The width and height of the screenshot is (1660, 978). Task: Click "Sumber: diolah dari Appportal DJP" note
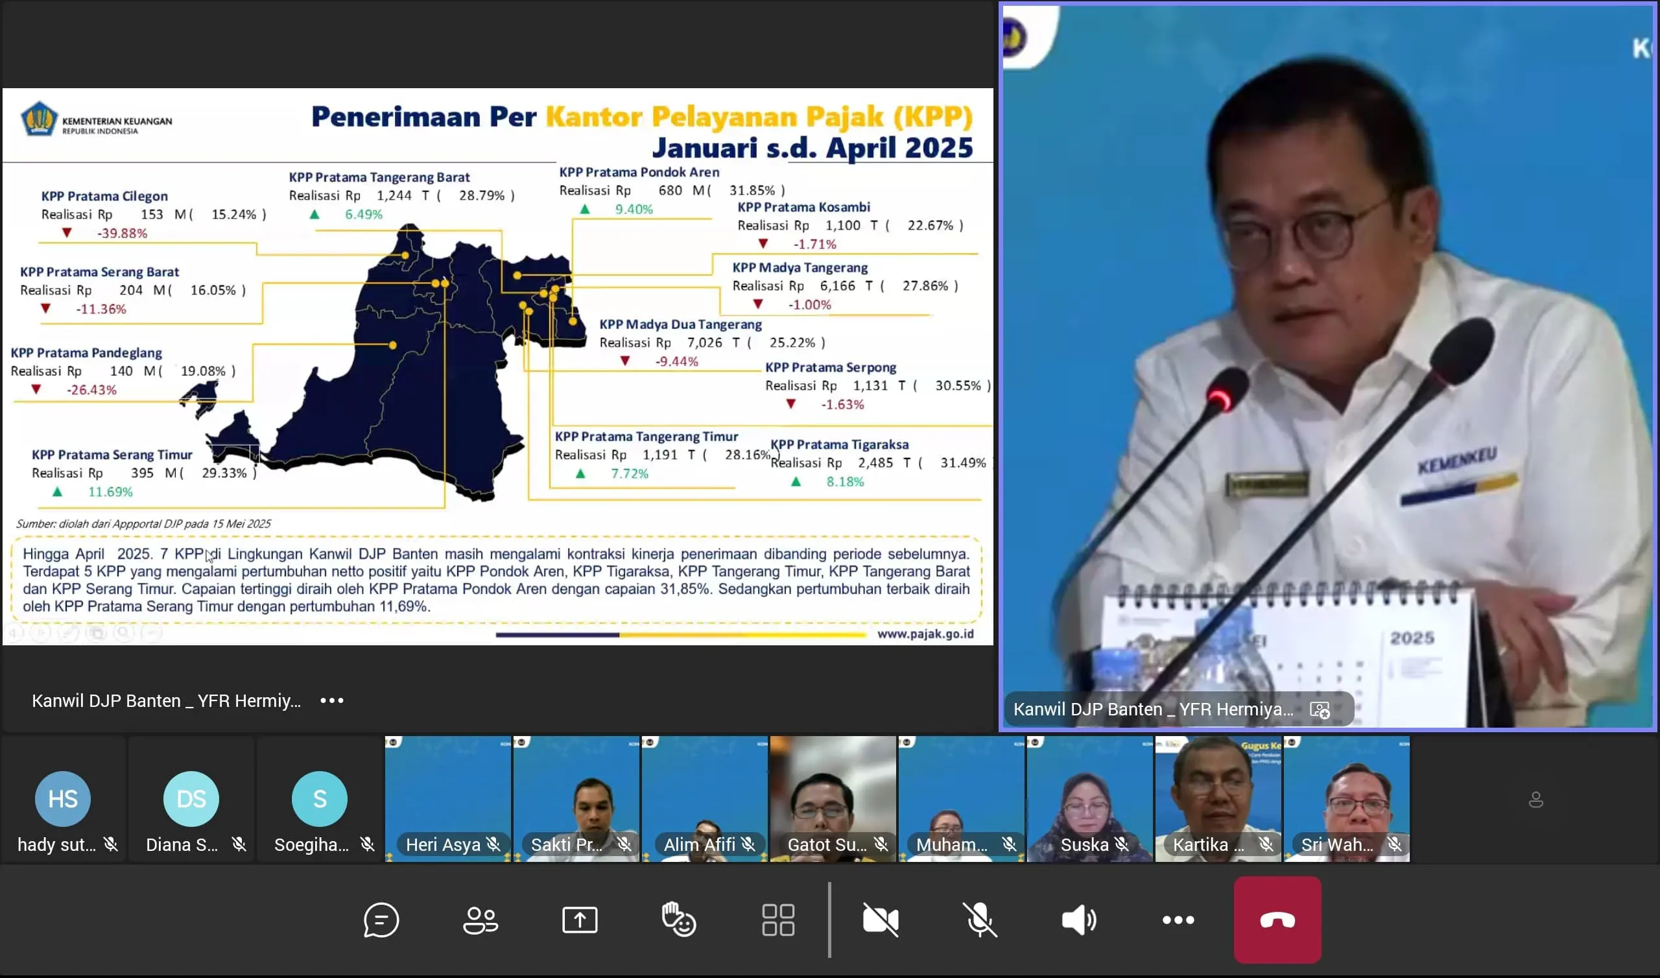(x=143, y=524)
